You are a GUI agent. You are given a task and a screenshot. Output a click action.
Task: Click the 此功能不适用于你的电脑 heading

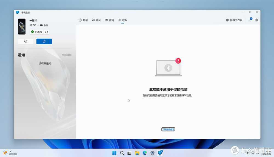[x=168, y=90]
